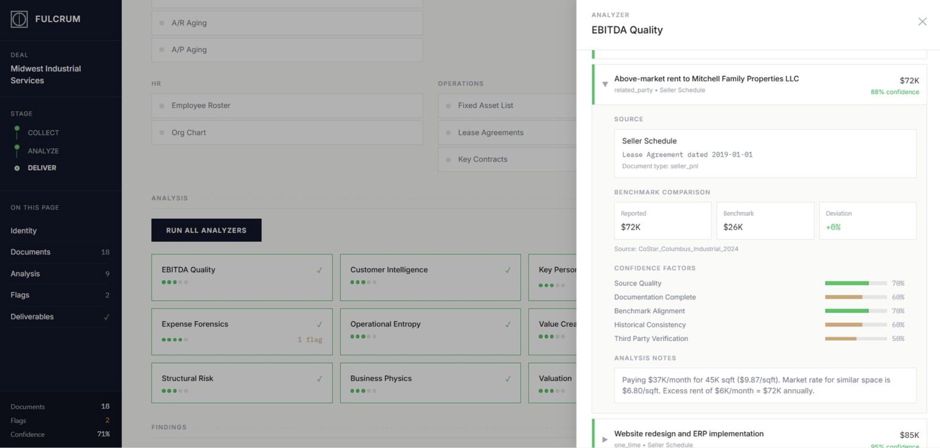Image resolution: width=940 pixels, height=448 pixels.
Task: Click the EBITDA Quality checkmark icon
Action: [319, 270]
